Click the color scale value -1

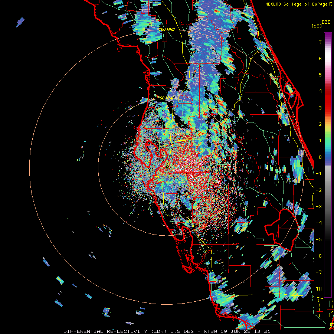click(319, 174)
